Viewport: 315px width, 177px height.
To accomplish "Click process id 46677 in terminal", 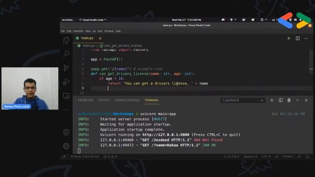I will point(159,119).
